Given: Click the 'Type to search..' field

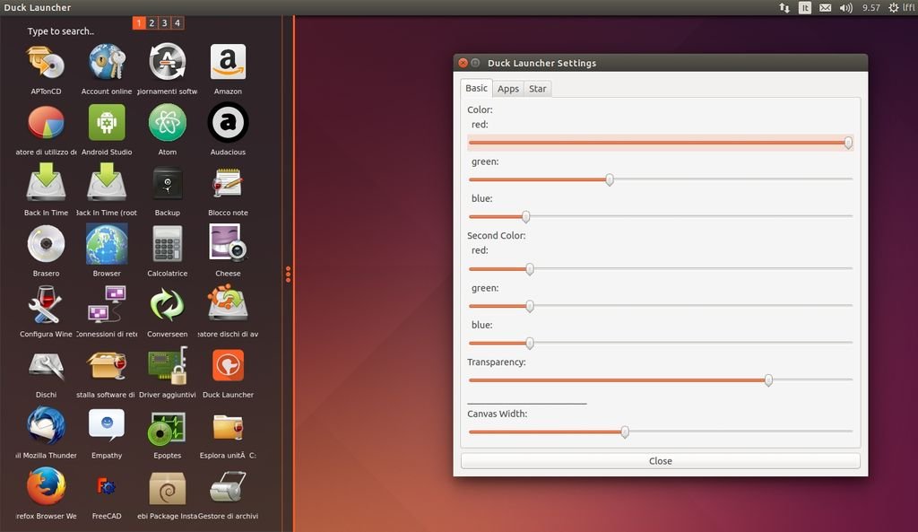Looking at the screenshot, I should (61, 31).
